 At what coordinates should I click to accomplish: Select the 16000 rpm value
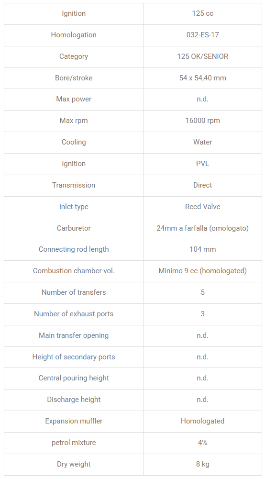[x=203, y=121]
